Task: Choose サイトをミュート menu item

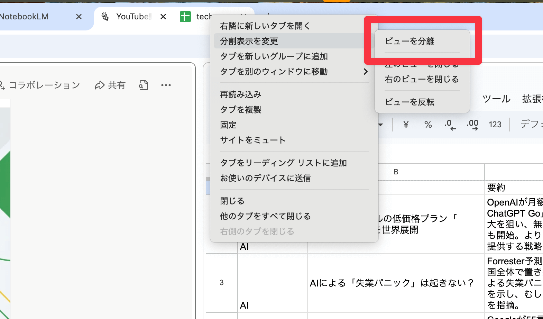Action: click(294, 140)
